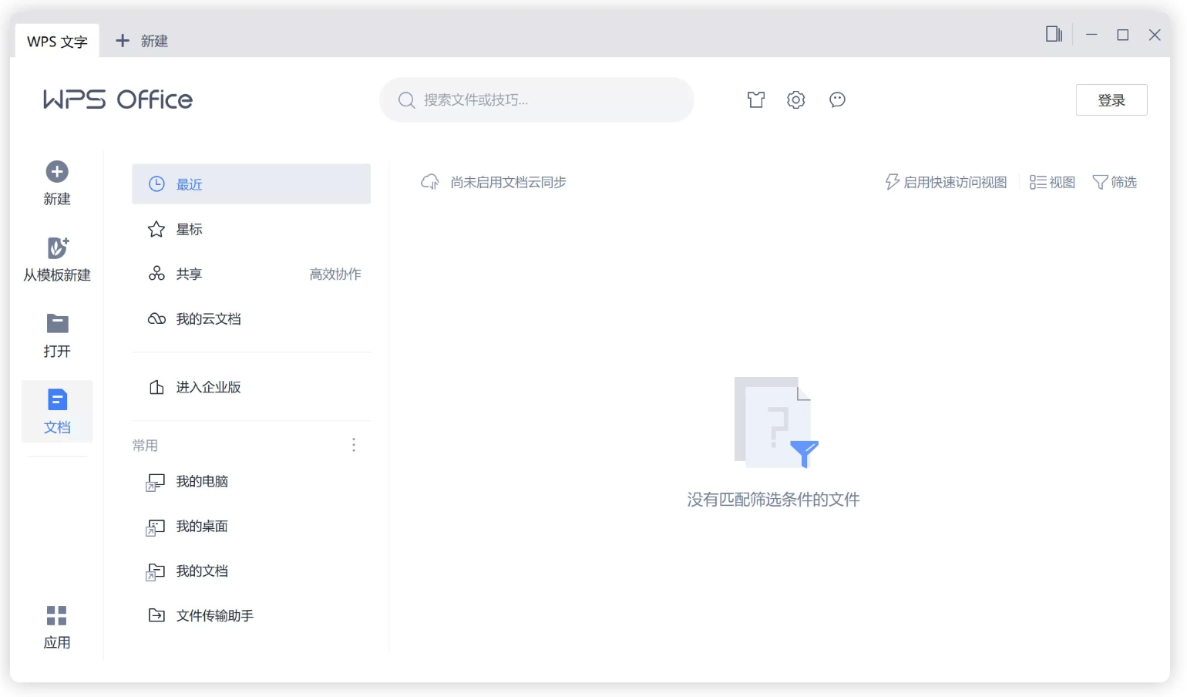This screenshot has width=1187, height=697.
Task: Select 最近 in the navigation list
Action: coord(251,184)
